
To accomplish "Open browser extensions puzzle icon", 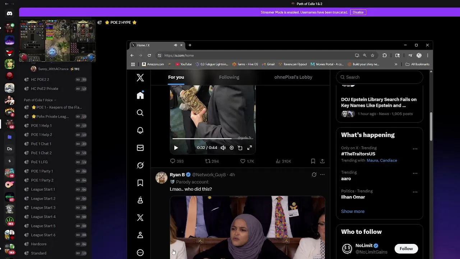I will coord(385,55).
